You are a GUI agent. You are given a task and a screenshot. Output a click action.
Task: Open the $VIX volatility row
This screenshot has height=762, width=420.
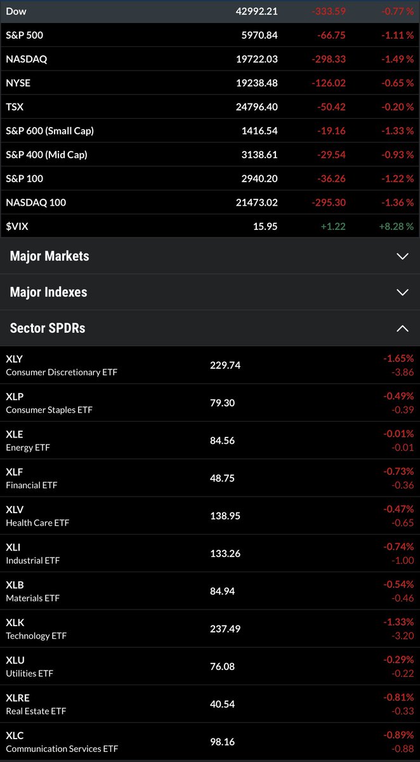coord(210,226)
